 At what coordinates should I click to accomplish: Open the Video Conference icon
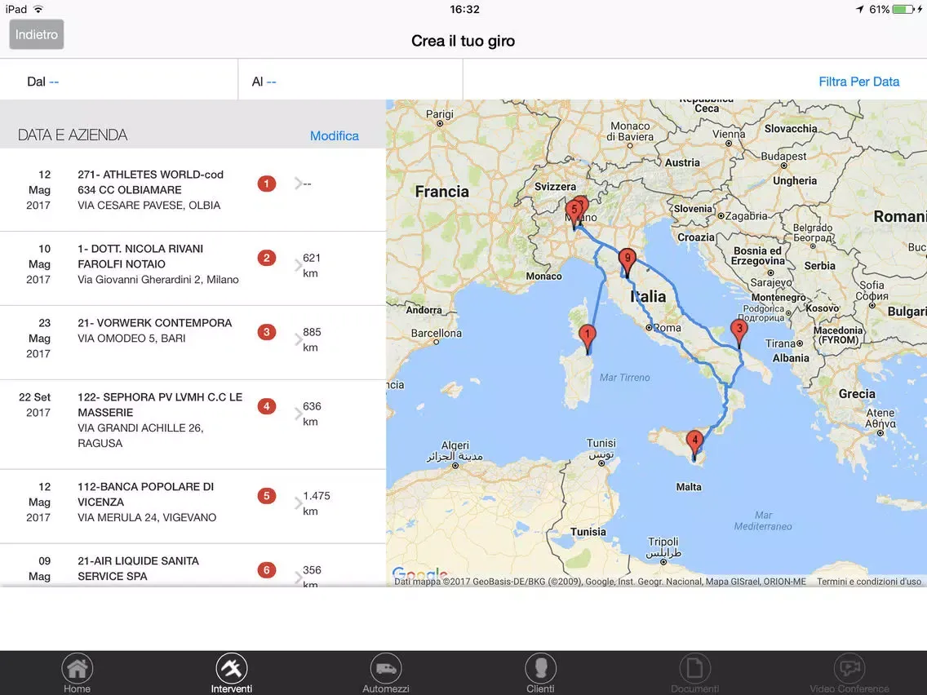click(849, 670)
